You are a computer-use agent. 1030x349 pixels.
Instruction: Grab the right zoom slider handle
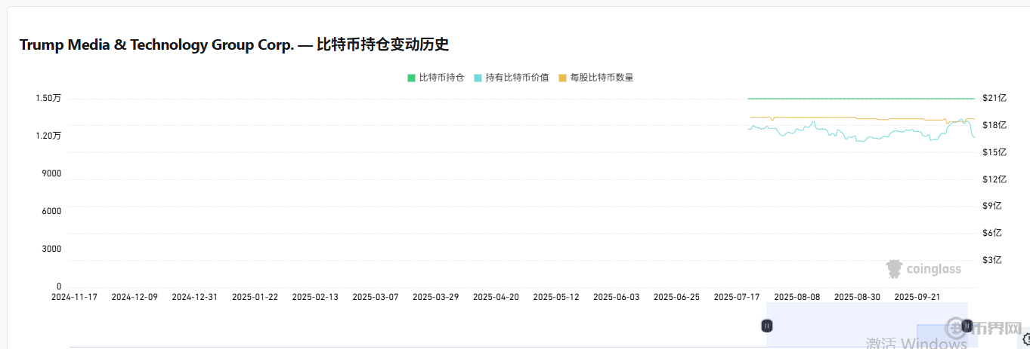[967, 326]
